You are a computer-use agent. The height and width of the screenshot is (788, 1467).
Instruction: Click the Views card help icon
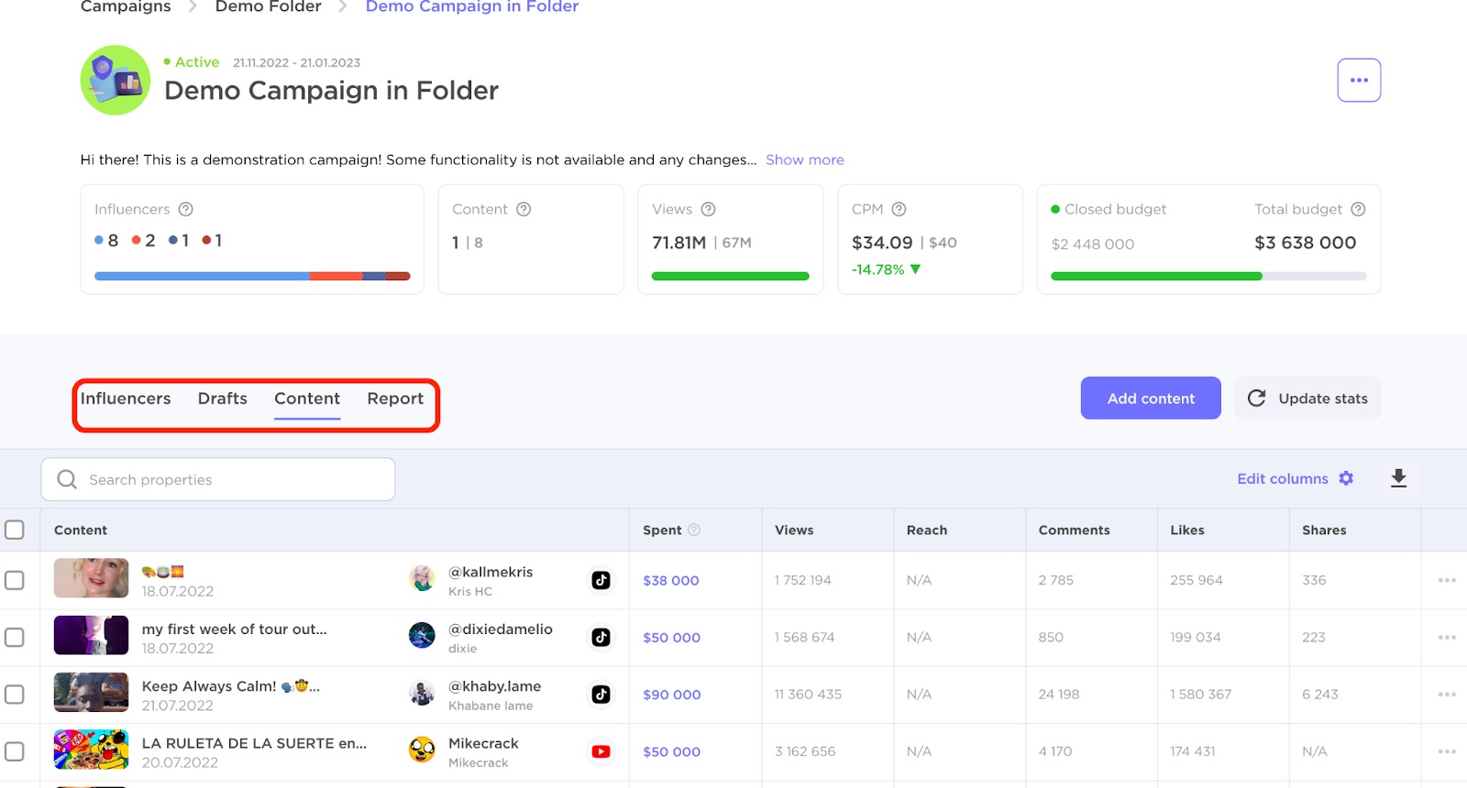tap(708, 209)
